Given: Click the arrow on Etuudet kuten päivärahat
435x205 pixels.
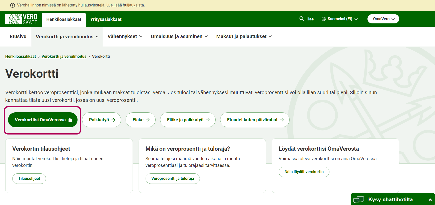Looking at the screenshot, I should coord(282,120).
